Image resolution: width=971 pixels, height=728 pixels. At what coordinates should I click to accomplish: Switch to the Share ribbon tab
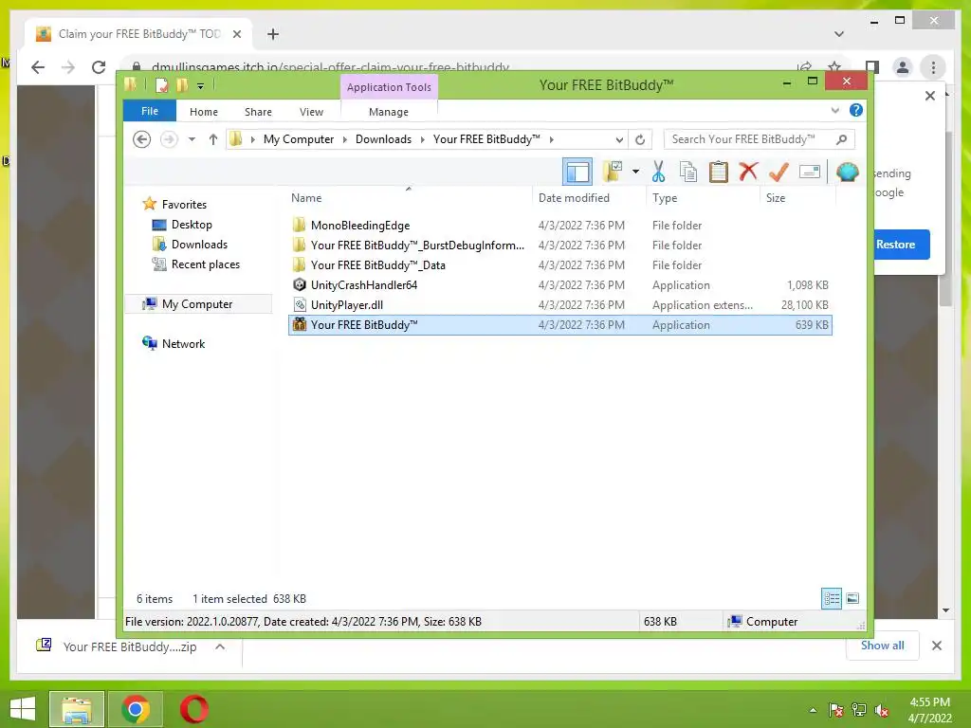click(258, 112)
